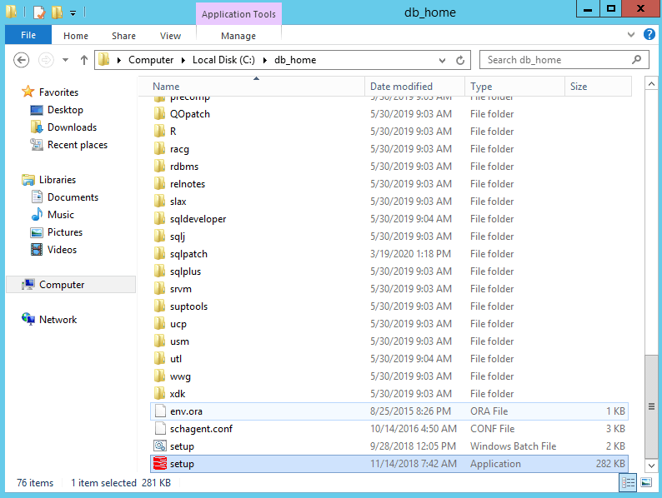Click Local Disk (C:) in the breadcrumb
Image resolution: width=662 pixels, height=498 pixels.
223,60
